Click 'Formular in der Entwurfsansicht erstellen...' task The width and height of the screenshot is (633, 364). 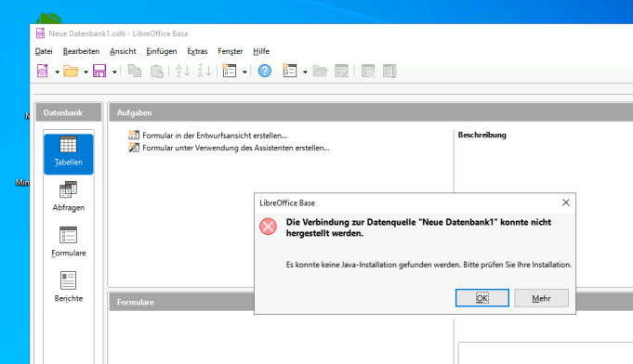click(x=208, y=136)
